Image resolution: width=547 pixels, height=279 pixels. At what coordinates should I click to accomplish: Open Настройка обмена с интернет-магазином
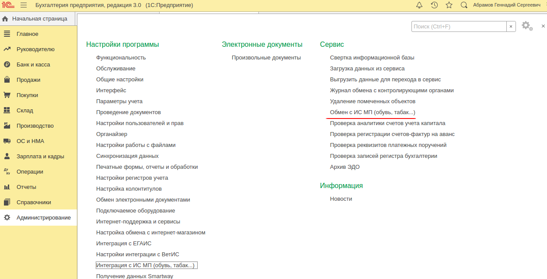click(151, 232)
